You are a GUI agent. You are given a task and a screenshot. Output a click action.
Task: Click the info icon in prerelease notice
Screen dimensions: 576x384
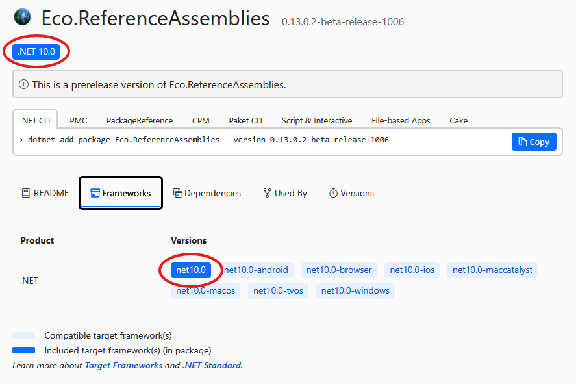pos(23,84)
